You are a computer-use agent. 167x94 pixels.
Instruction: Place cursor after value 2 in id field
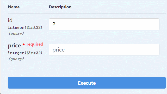(56, 24)
